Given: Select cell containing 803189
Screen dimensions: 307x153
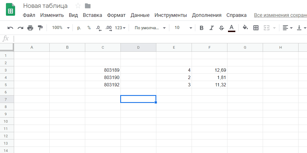Looking at the screenshot, I should [x=103, y=70].
